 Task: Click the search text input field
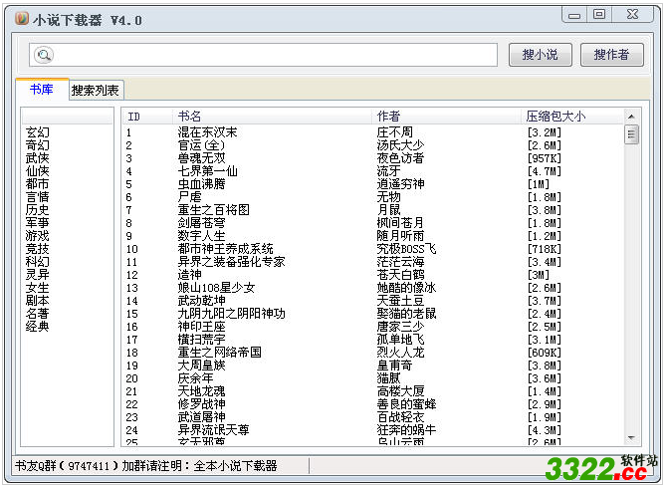(263, 55)
